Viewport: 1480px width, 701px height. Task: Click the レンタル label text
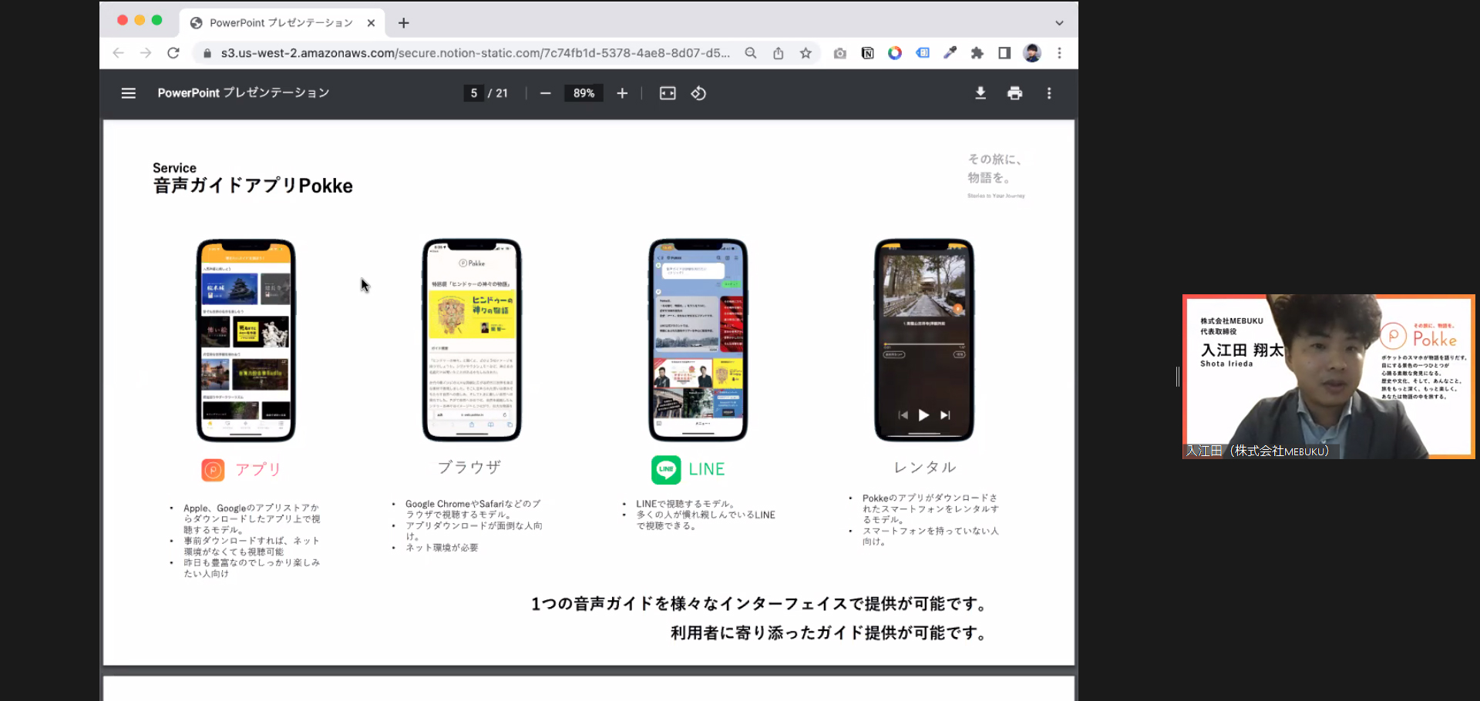[x=925, y=468]
